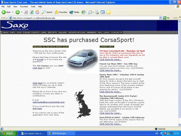Click the Saxo Sports Club logo
181x136 pixels.
tap(15, 26)
